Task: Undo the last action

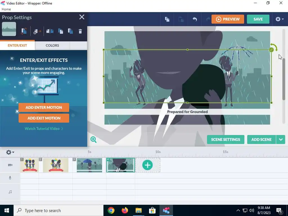Action: click(195, 19)
